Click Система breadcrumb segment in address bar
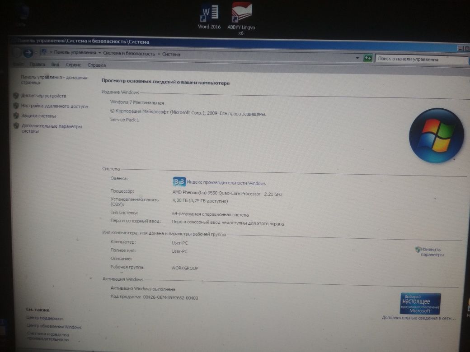Screen dimensions: 470x352 [x=171, y=54]
